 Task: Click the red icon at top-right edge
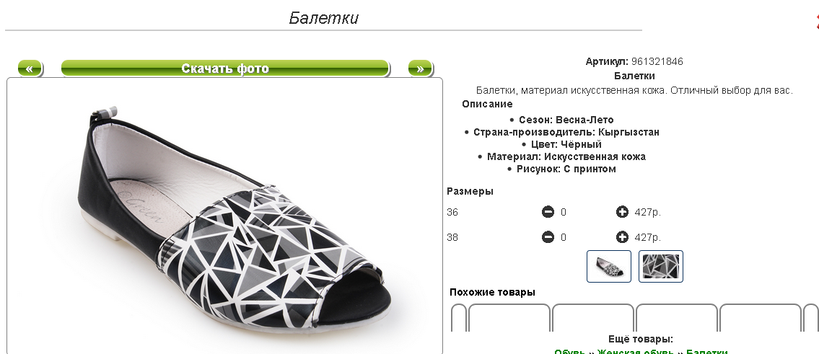816,21
